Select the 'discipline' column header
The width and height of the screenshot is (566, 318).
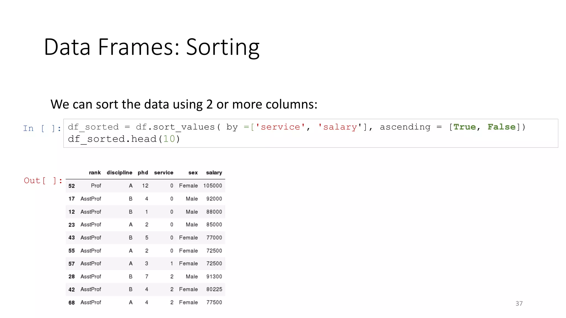119,173
